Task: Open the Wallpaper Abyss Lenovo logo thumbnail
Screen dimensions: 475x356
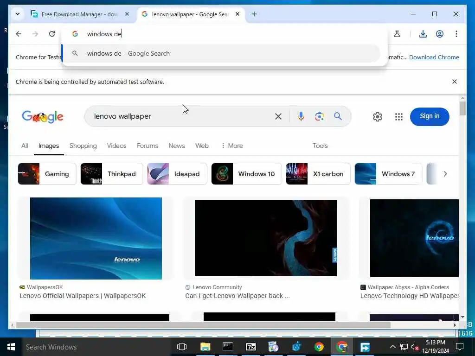Action: pos(414,238)
